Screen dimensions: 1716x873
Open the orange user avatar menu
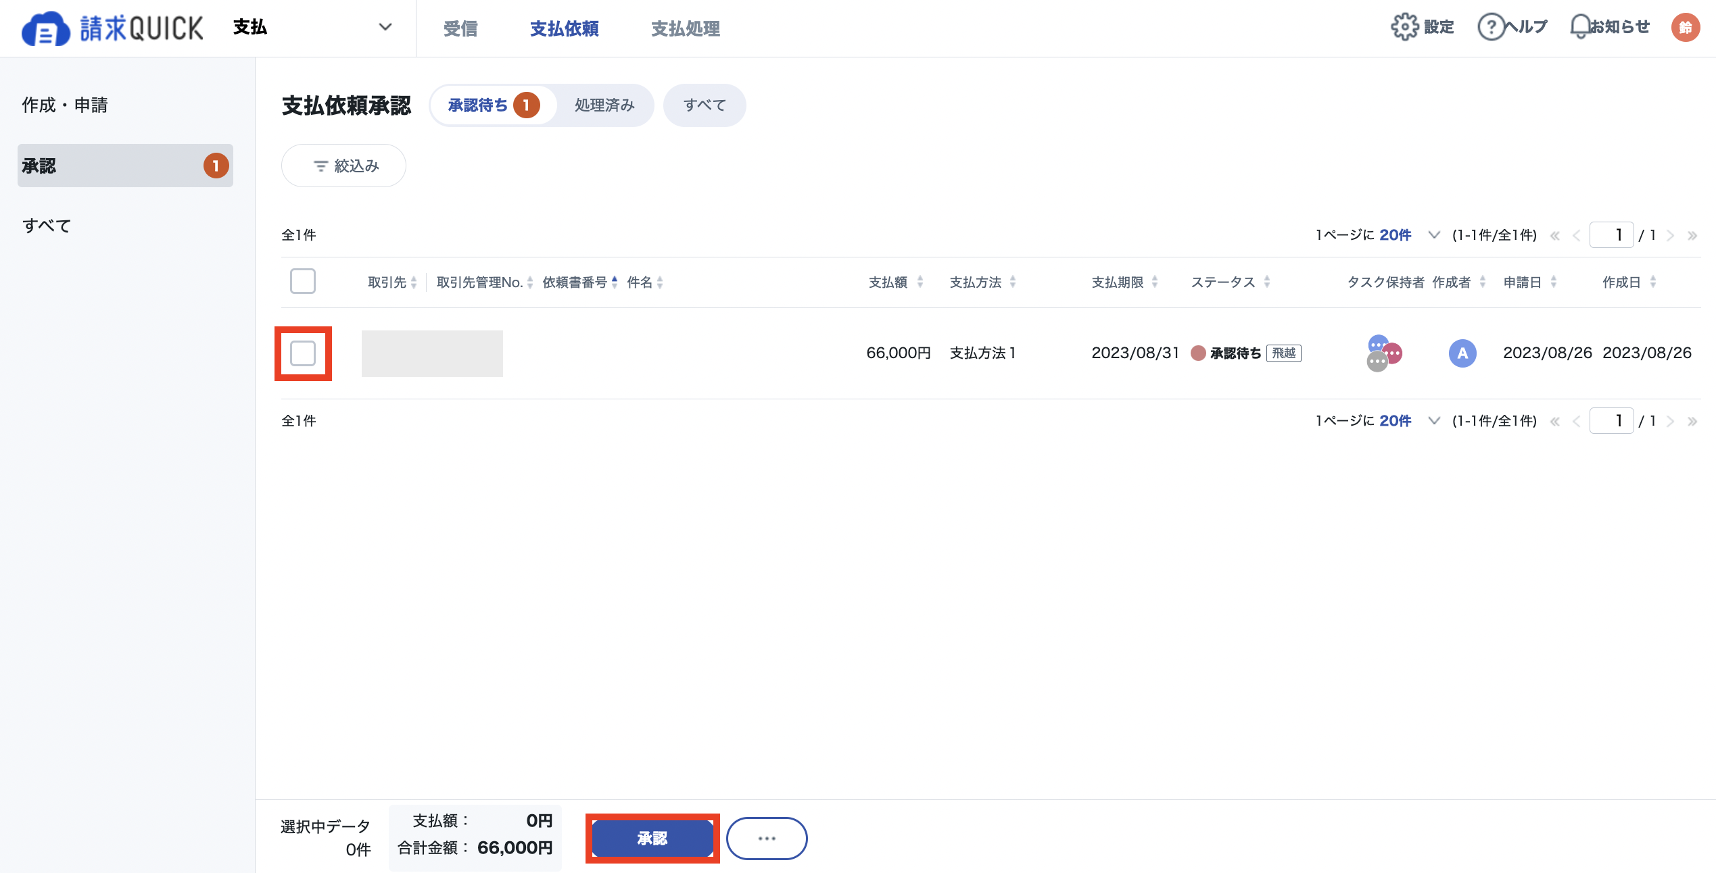1685,28
